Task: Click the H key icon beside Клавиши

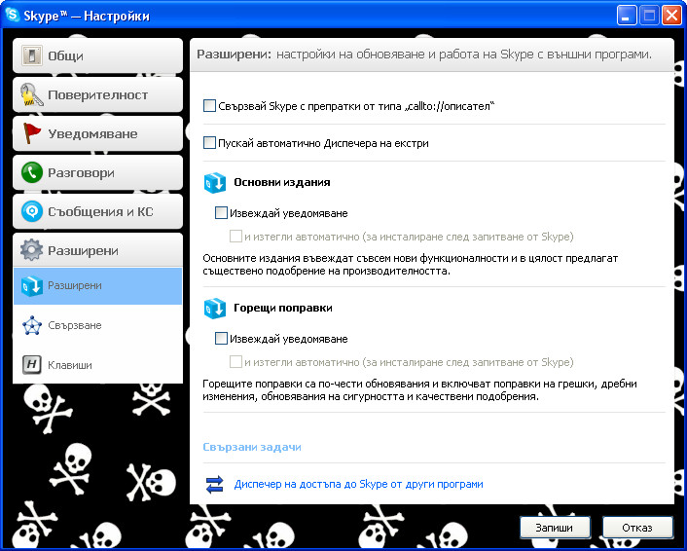Action: [31, 365]
